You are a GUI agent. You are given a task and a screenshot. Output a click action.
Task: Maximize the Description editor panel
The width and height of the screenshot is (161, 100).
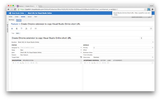[x=81, y=63]
